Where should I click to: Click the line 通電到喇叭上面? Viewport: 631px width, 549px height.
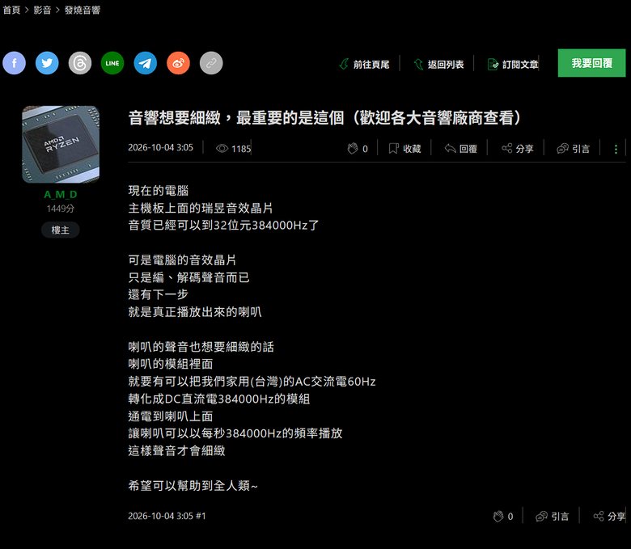[170, 416]
